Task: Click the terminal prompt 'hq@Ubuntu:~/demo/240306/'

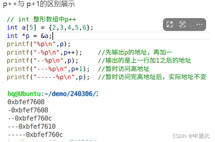Action: pos(53,94)
